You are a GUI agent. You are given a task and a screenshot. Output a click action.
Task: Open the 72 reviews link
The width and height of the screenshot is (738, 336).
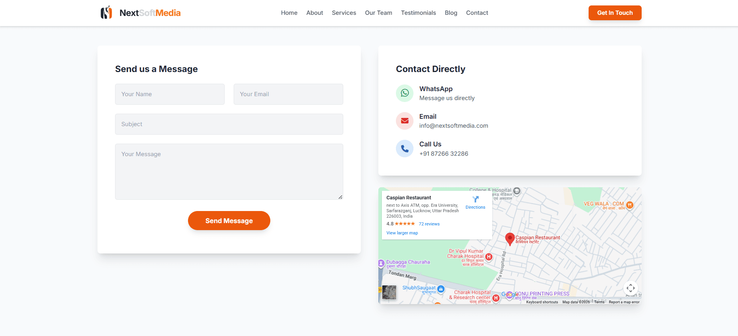tap(429, 224)
